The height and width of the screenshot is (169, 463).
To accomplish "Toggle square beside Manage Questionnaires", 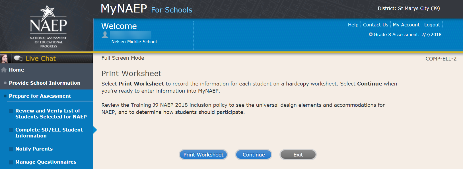I will click(11, 162).
